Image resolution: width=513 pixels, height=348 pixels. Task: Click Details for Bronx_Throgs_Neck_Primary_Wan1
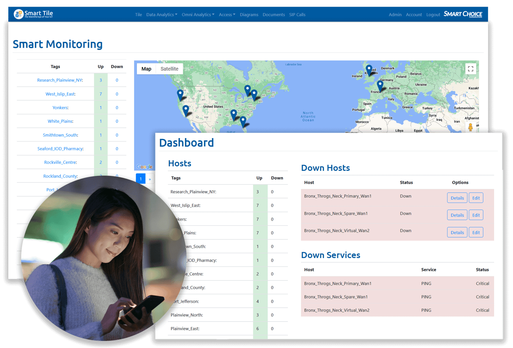pyautogui.click(x=457, y=198)
